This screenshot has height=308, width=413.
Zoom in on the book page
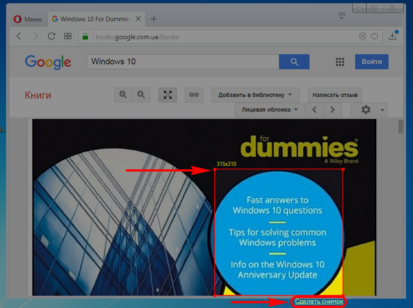click(123, 95)
